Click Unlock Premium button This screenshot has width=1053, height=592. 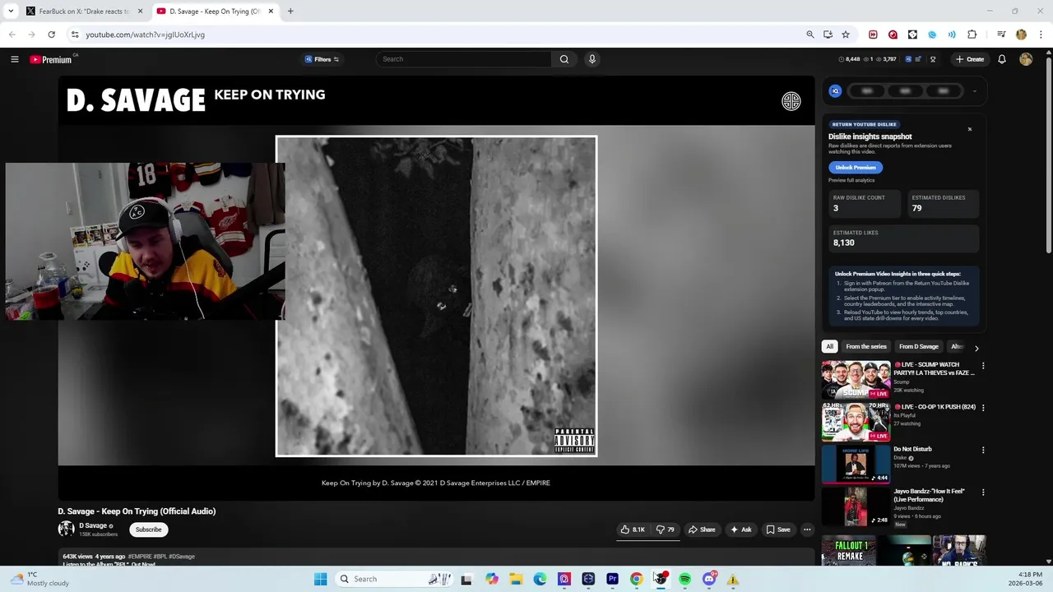(856, 167)
